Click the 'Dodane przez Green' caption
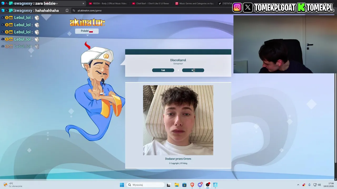Image resolution: width=337 pixels, height=189 pixels. [178, 159]
